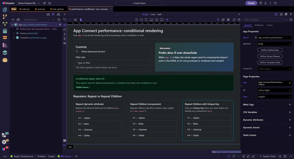This screenshot has width=294, height=159.
Task: Open the Git manager sidebar icon
Action: [5, 16]
